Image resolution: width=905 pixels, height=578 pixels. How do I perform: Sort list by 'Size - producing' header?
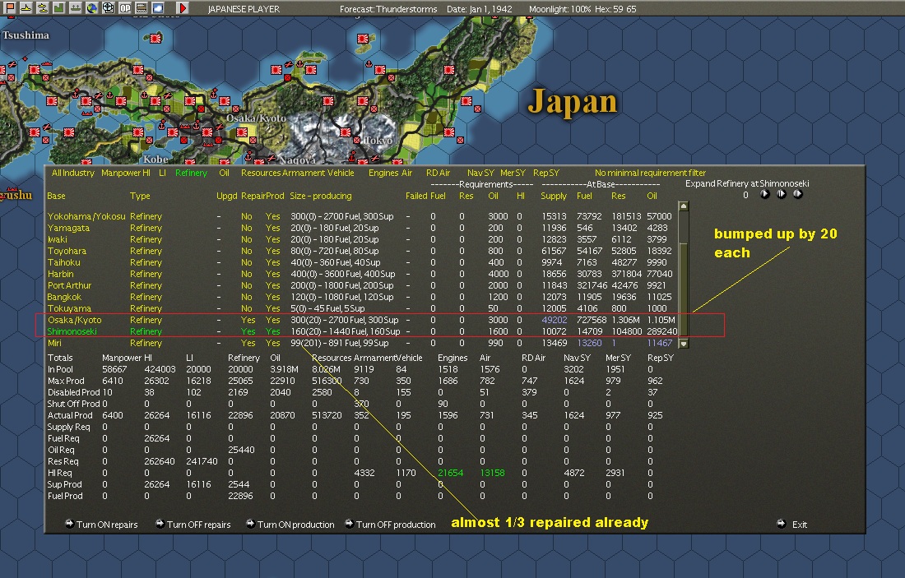coord(320,197)
